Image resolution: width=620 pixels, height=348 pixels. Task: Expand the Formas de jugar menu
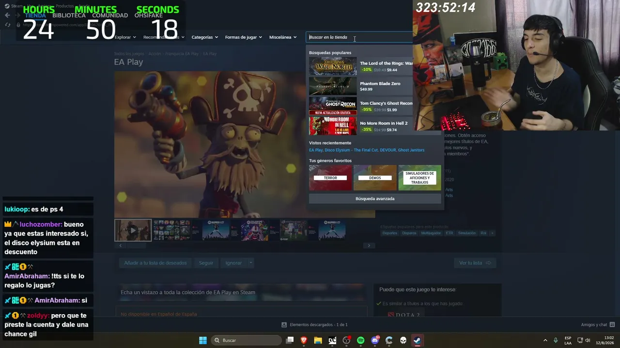click(x=244, y=37)
